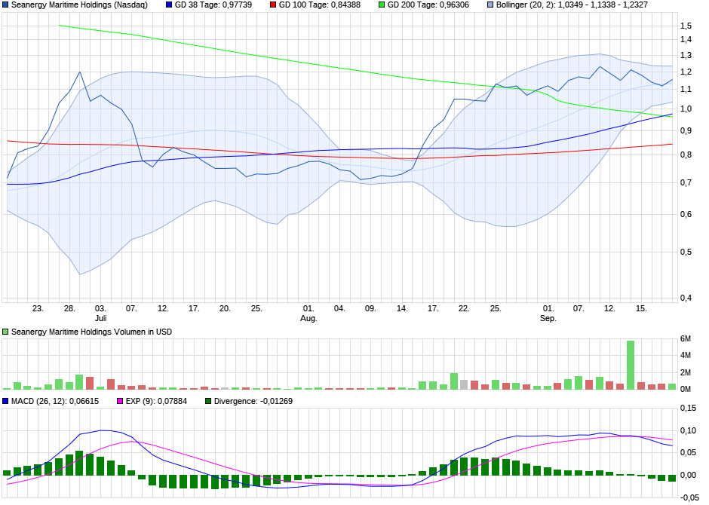Select the magenta EXP (9) legend marker
709x505 pixels.
(120, 400)
